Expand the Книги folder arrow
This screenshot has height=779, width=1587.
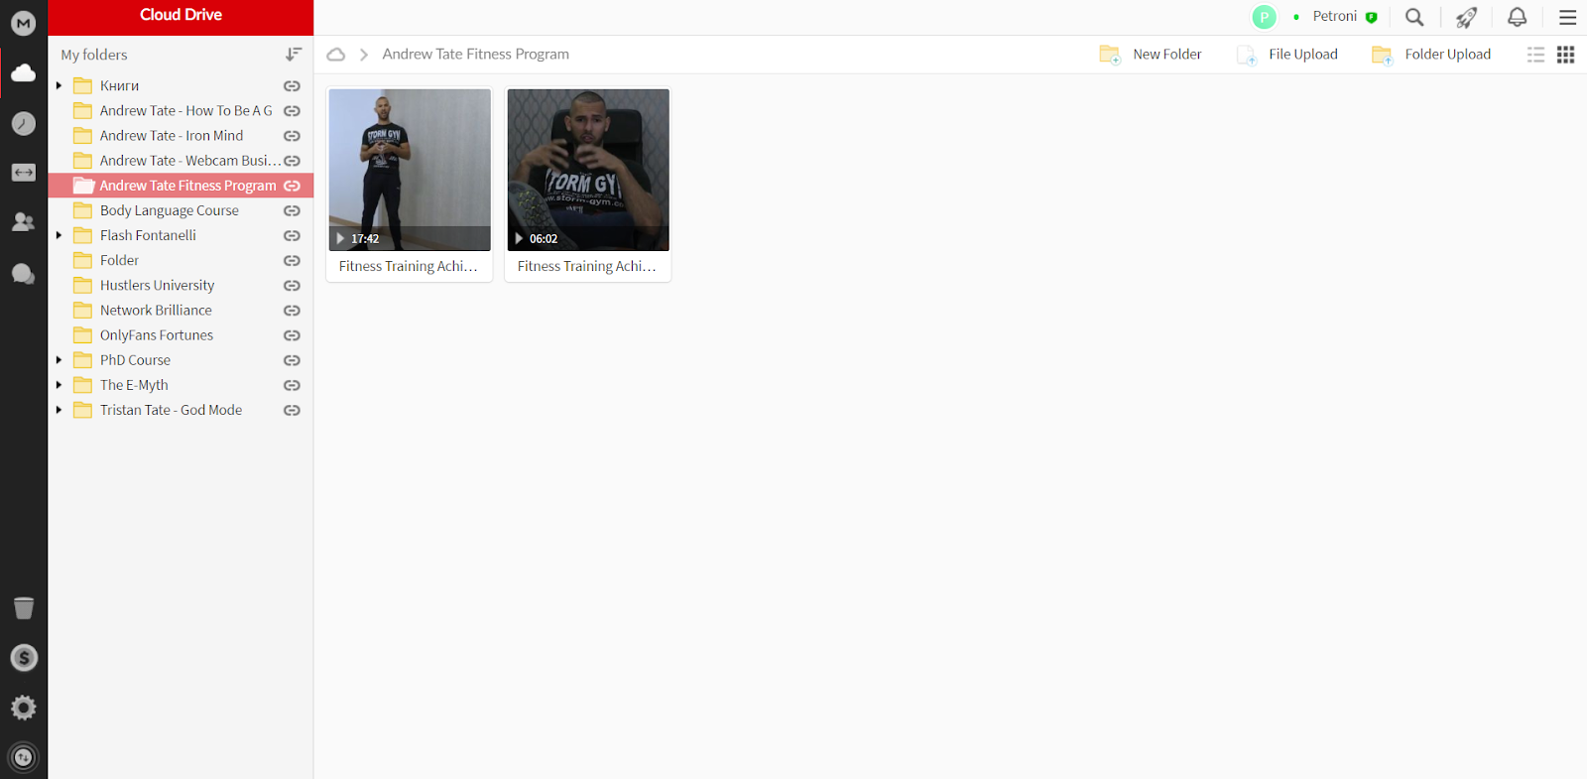tap(60, 85)
